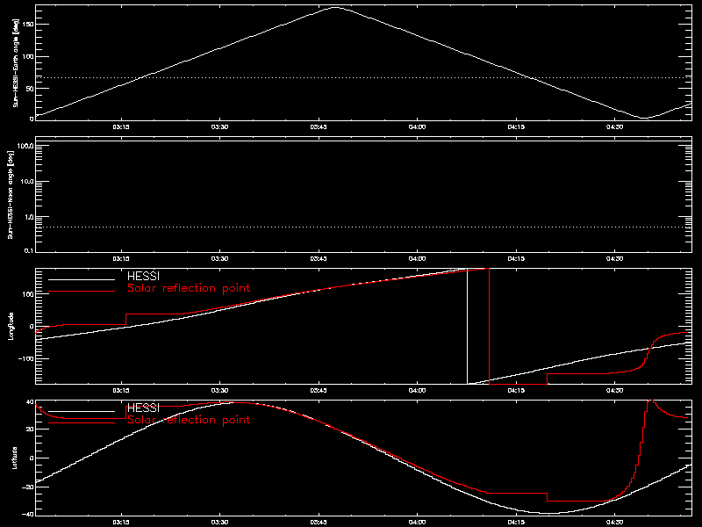Screen dimensions: 702x527
Task: Click '04:30' time label under Sun-HESSI-Earth plot
Action: click(615, 126)
